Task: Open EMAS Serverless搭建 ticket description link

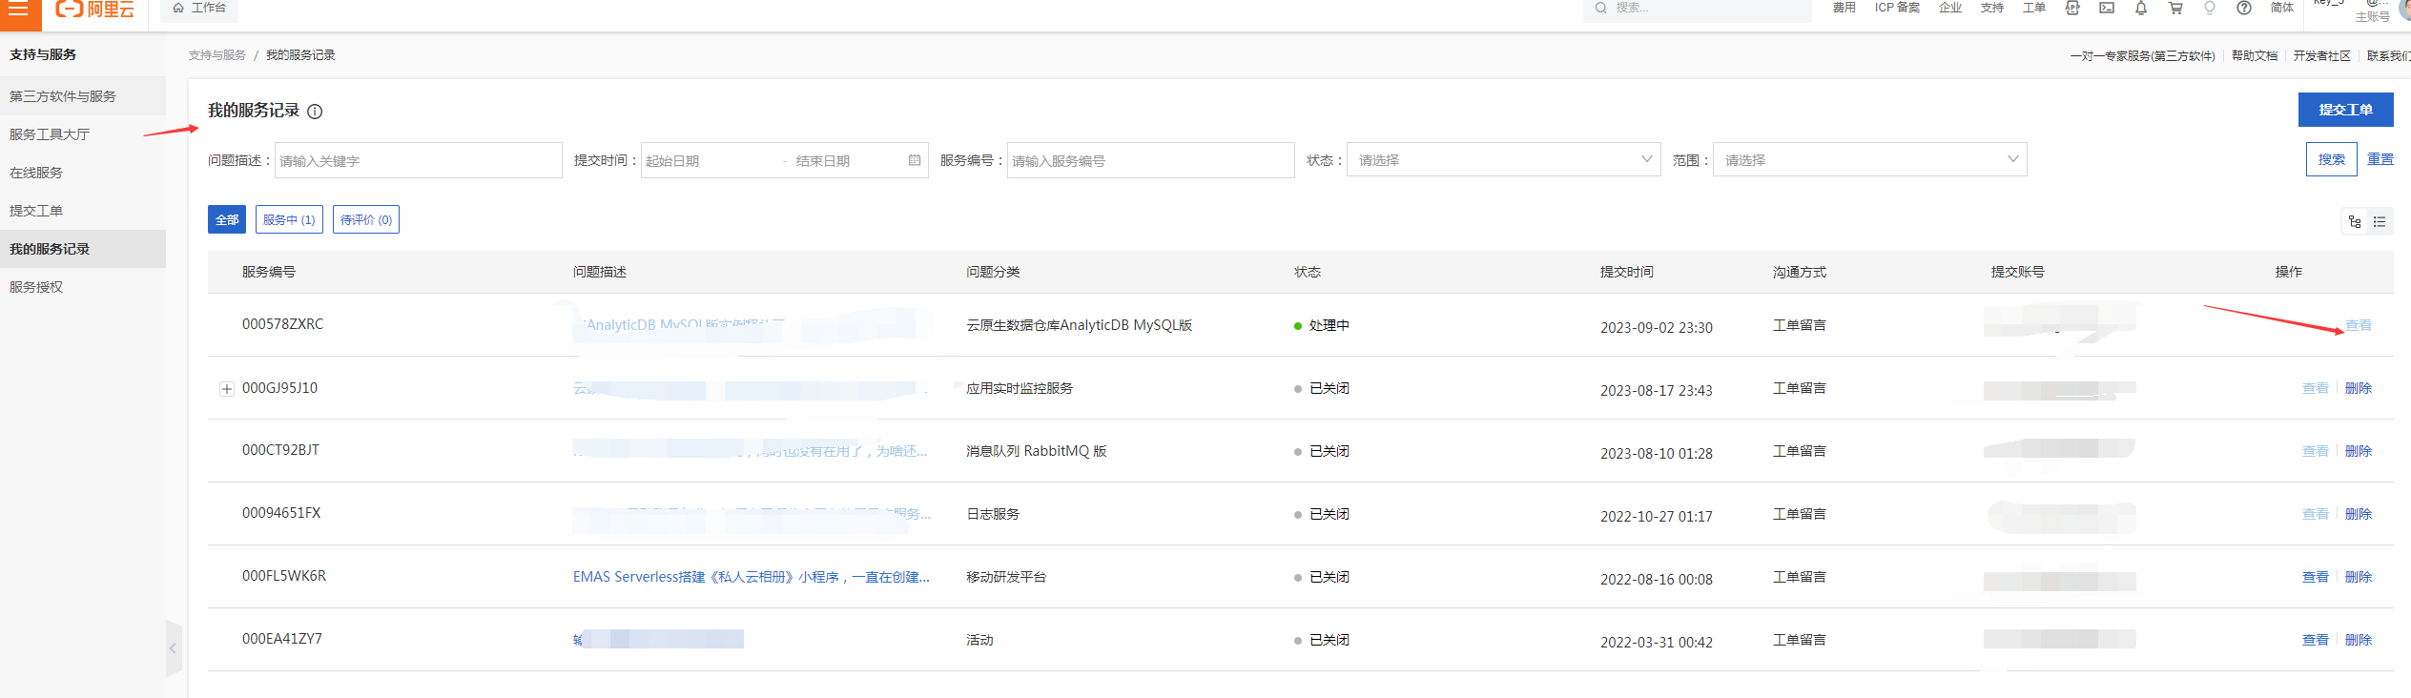Action: click(x=752, y=577)
